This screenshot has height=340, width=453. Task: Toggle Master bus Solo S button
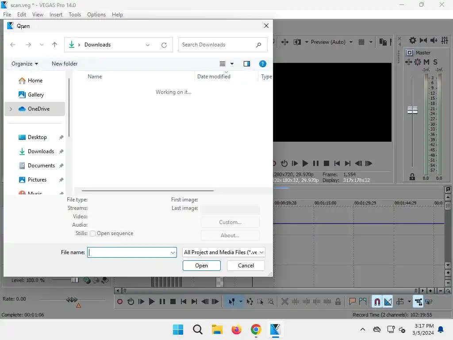point(435,62)
